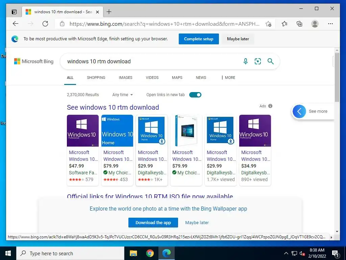Screen dimensions: 346x260
Task: Open Windows Start menu
Action: click(x=8, y=253)
